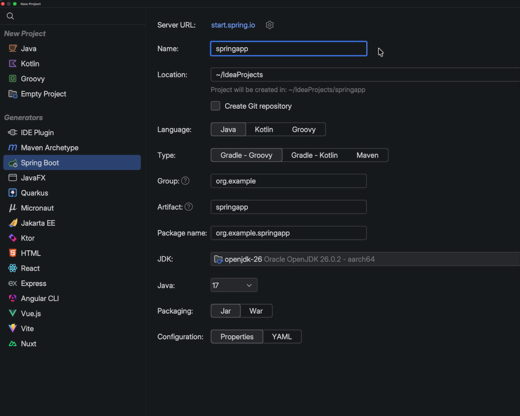Select the React generator icon
520x416 pixels.
(x=13, y=268)
